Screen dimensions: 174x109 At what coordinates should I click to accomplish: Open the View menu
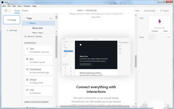[19, 6]
